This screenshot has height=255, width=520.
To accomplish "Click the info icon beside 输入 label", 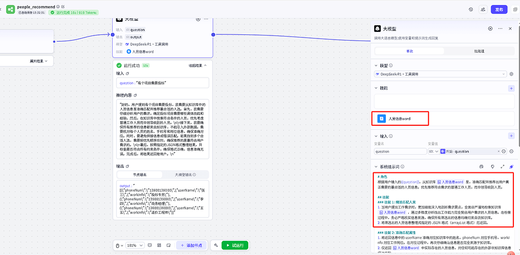I will point(392,136).
